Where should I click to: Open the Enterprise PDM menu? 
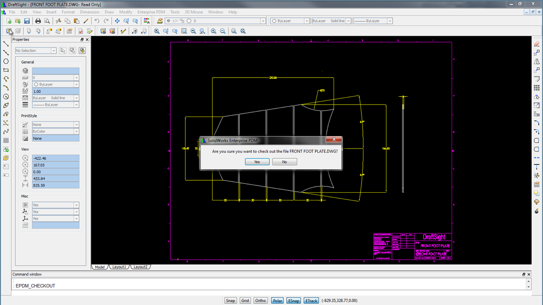(151, 12)
